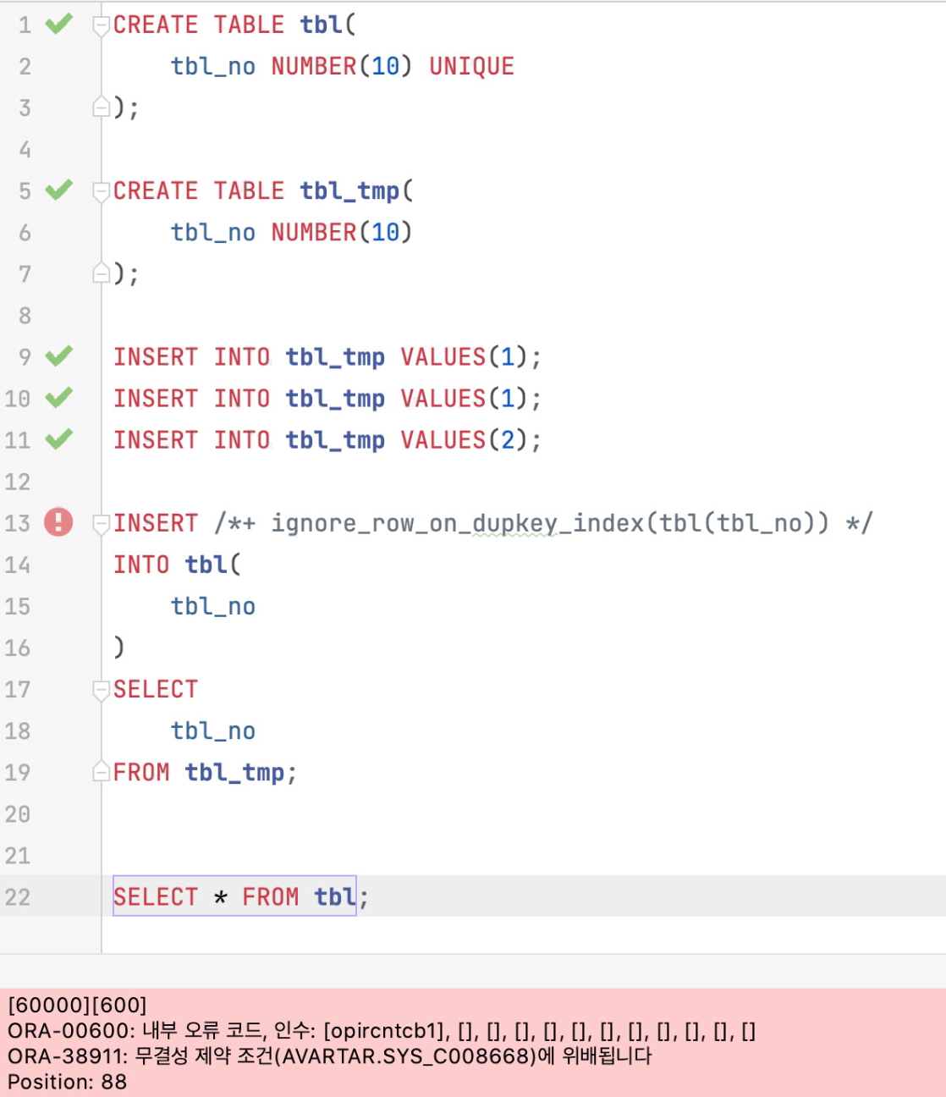Click VALUES(2) on line 11
The height and width of the screenshot is (1097, 946).
point(464,440)
